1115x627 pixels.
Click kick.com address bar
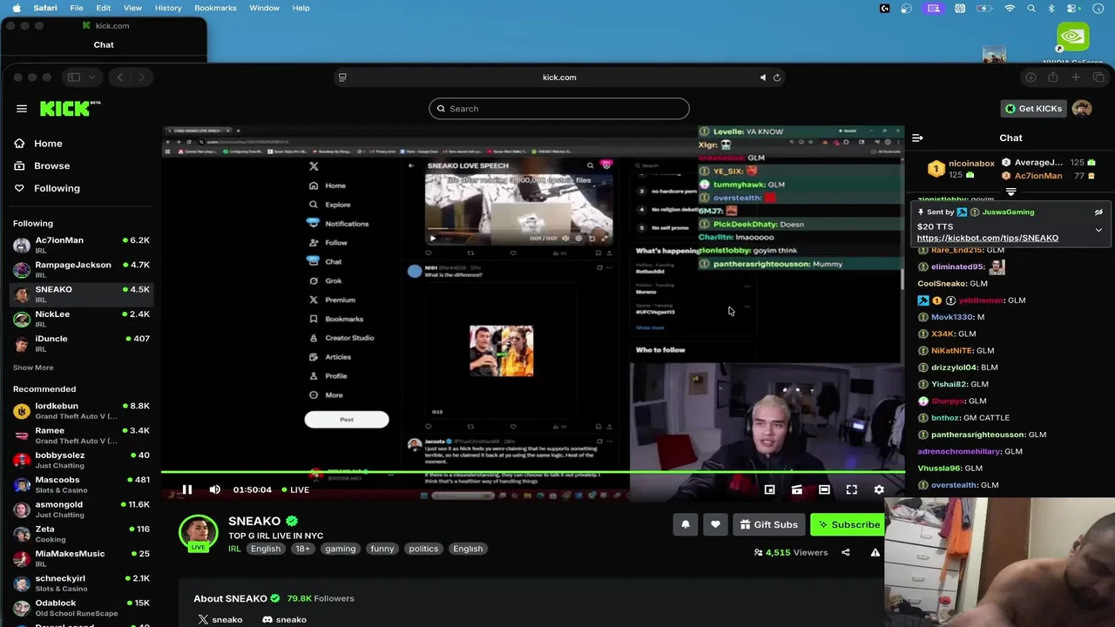559,77
